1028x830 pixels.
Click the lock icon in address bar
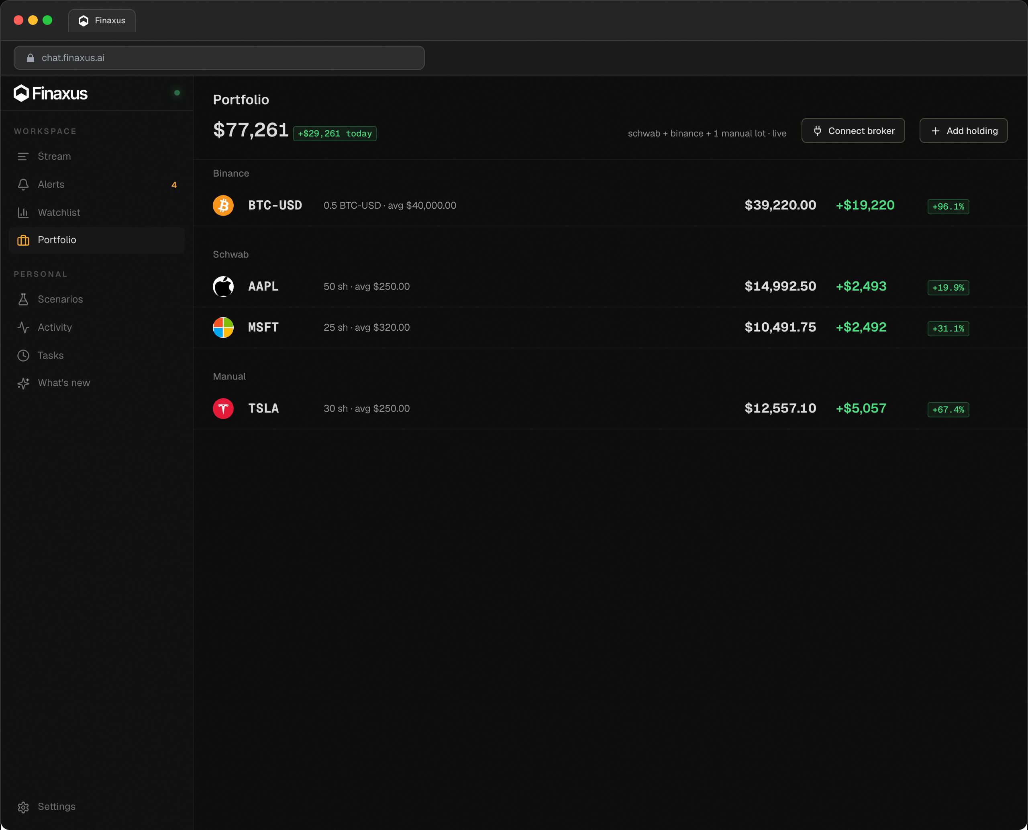click(30, 58)
